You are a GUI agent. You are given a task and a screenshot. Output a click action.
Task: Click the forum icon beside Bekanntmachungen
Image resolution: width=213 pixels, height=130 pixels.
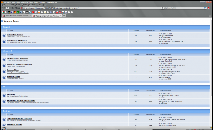pyautogui.click(x=4, y=35)
